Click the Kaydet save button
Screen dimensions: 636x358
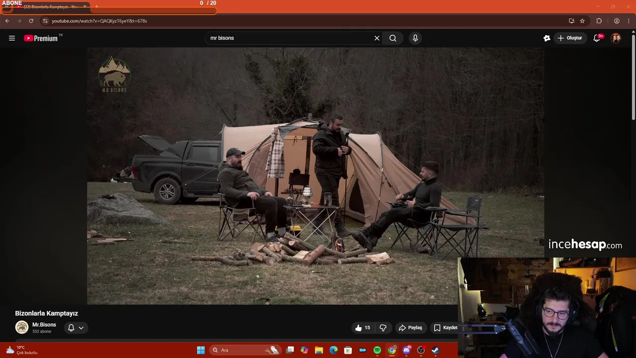[445, 328]
